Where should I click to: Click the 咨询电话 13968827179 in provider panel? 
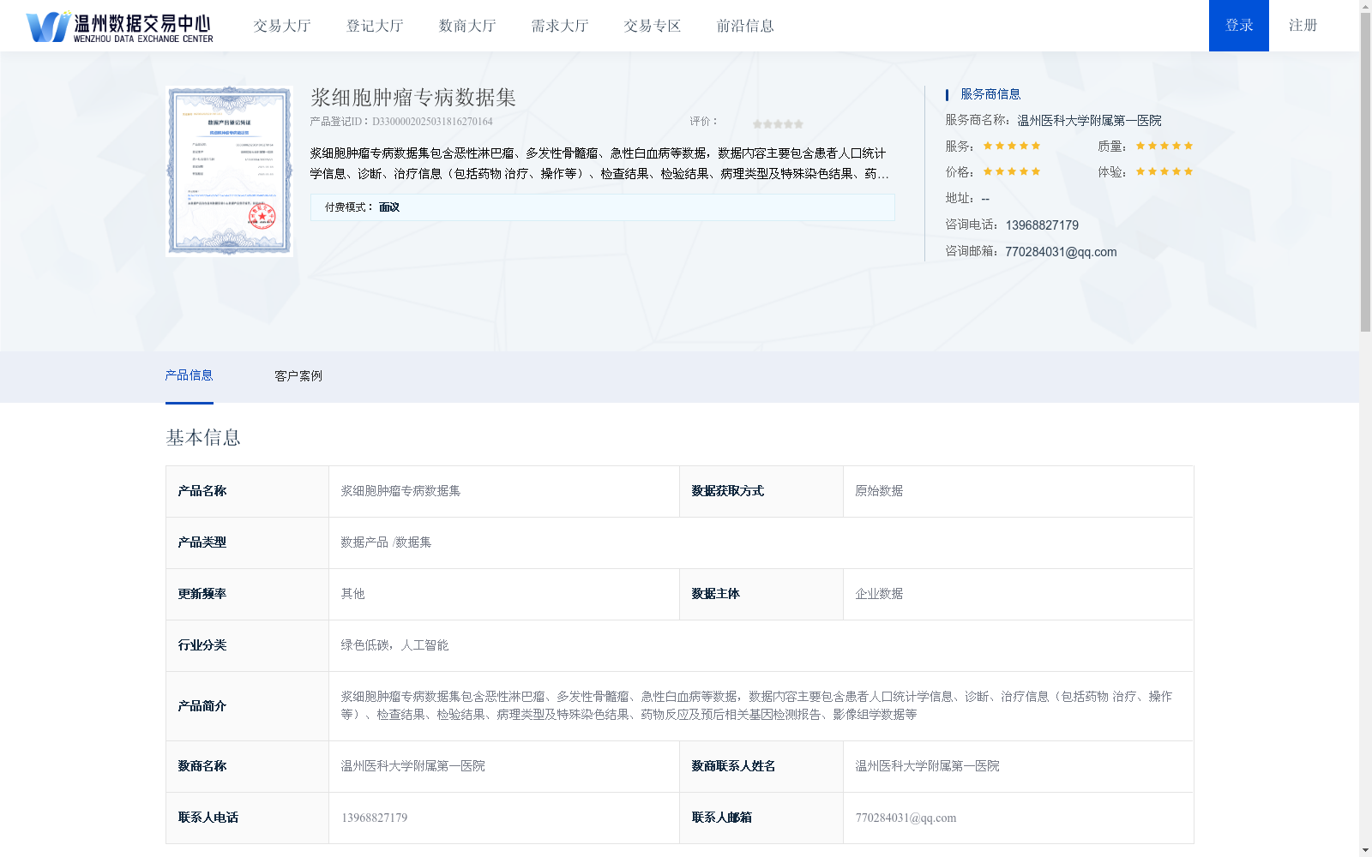point(1042,225)
